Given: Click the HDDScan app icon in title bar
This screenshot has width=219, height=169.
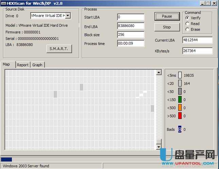Looking at the screenshot, I should click(3, 3).
